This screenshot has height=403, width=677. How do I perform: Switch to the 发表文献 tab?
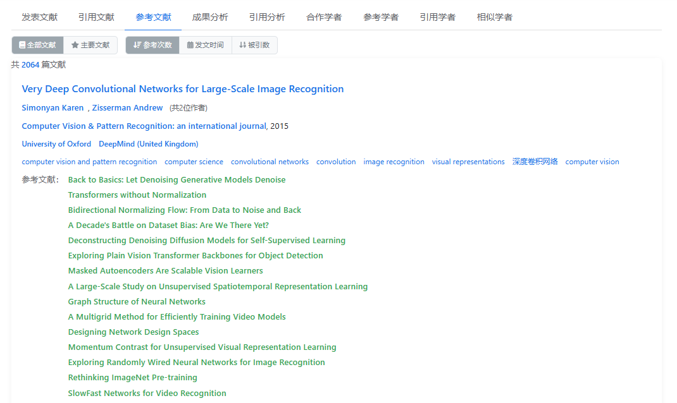coord(39,17)
